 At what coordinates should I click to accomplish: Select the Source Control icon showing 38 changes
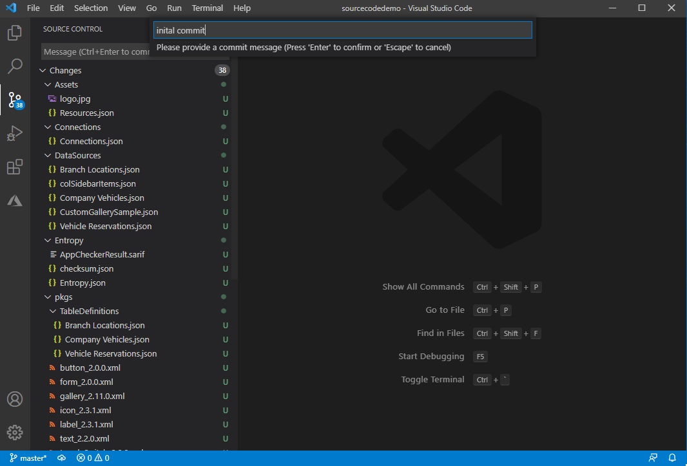click(x=15, y=100)
